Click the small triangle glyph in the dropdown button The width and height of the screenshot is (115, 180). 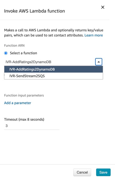99,62
